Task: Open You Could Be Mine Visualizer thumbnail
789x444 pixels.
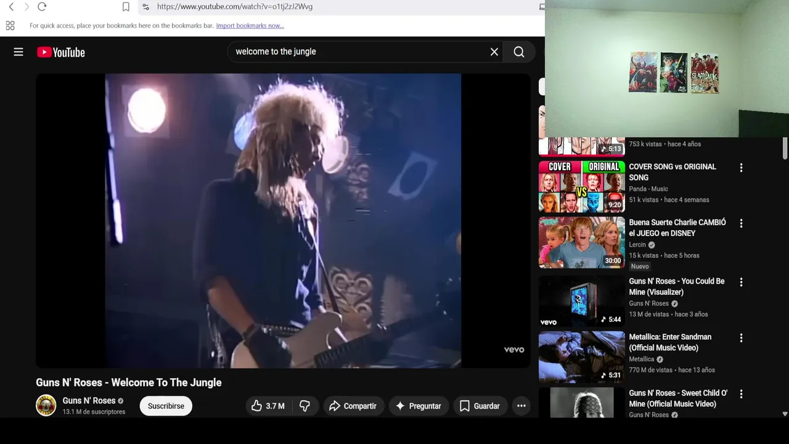Action: (582, 301)
